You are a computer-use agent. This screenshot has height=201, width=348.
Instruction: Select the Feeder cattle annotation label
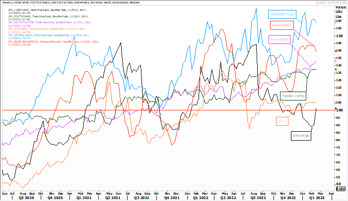coord(293,95)
